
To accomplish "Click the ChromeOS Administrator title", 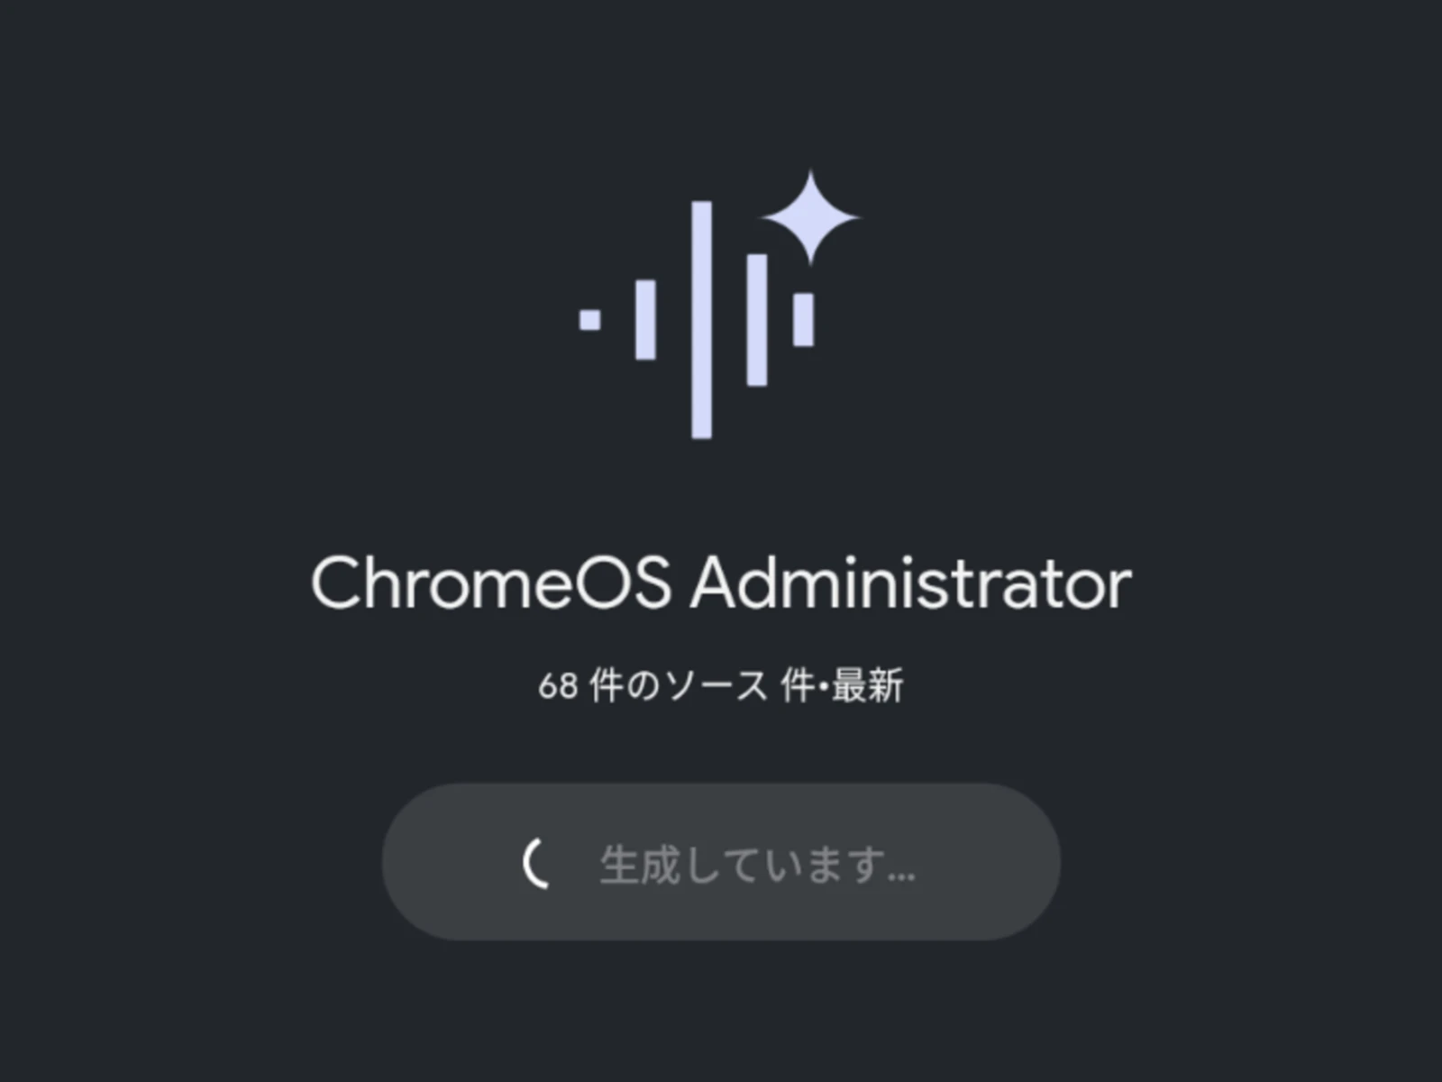I will coord(720,583).
